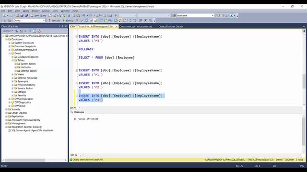This screenshot has width=307, height=172.
Task: Switch to the Constraints.sql tab
Action: click(x=136, y=27)
